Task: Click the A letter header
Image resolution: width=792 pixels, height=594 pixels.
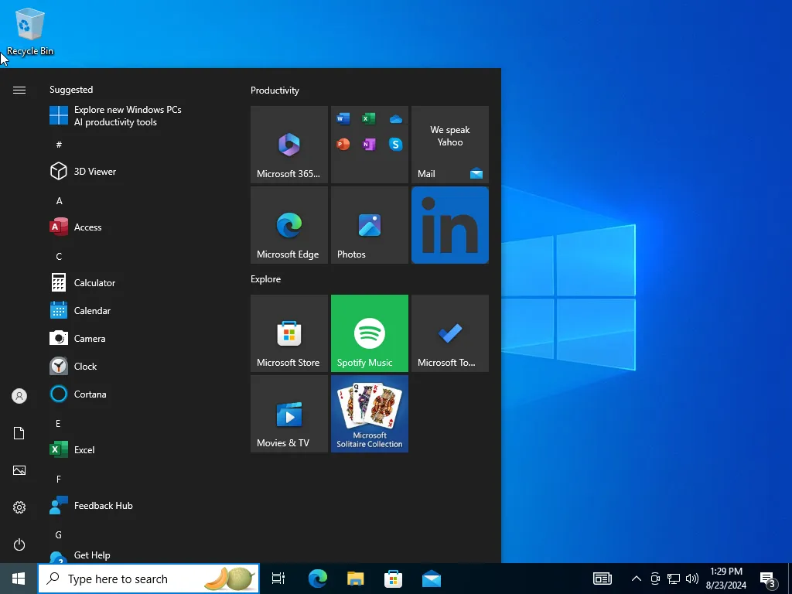Action: (59, 201)
